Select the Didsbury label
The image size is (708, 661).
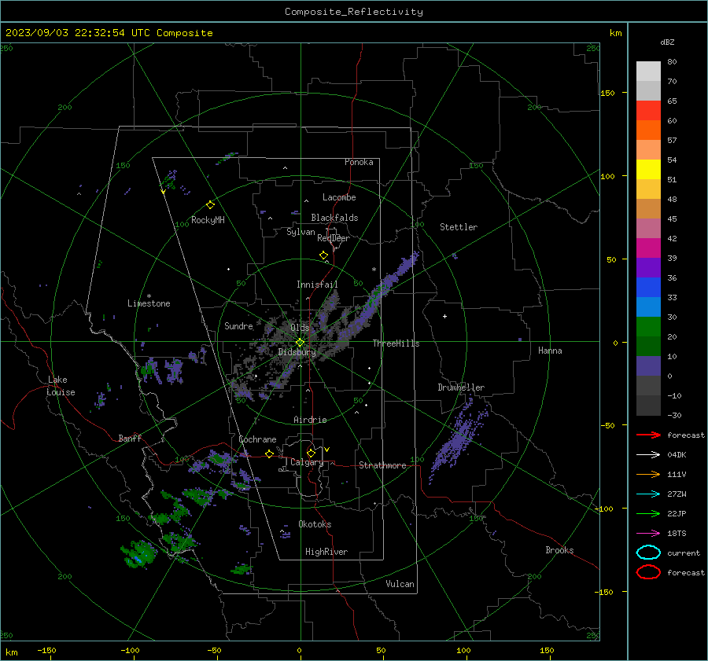297,352
